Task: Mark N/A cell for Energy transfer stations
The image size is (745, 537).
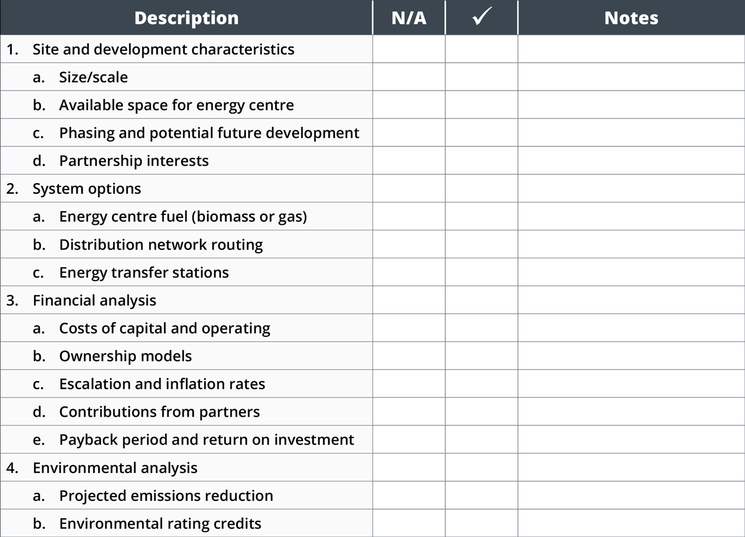Action: click(x=409, y=273)
